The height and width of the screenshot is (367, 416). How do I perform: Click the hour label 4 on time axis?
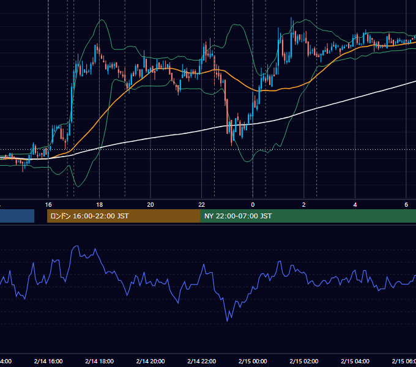(355, 205)
